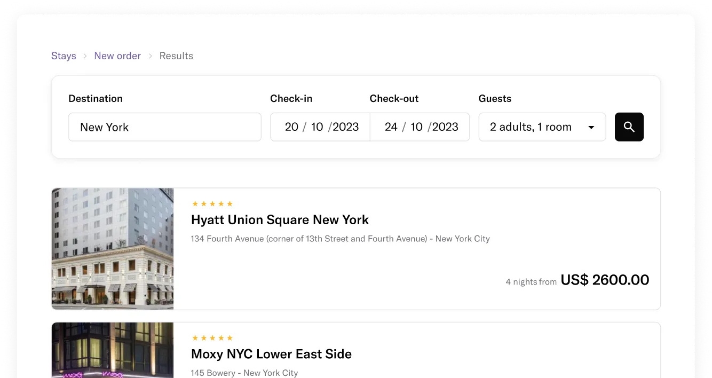Screen dimensions: 712x378
Task: Select check-in year 2023
Action: pos(345,127)
